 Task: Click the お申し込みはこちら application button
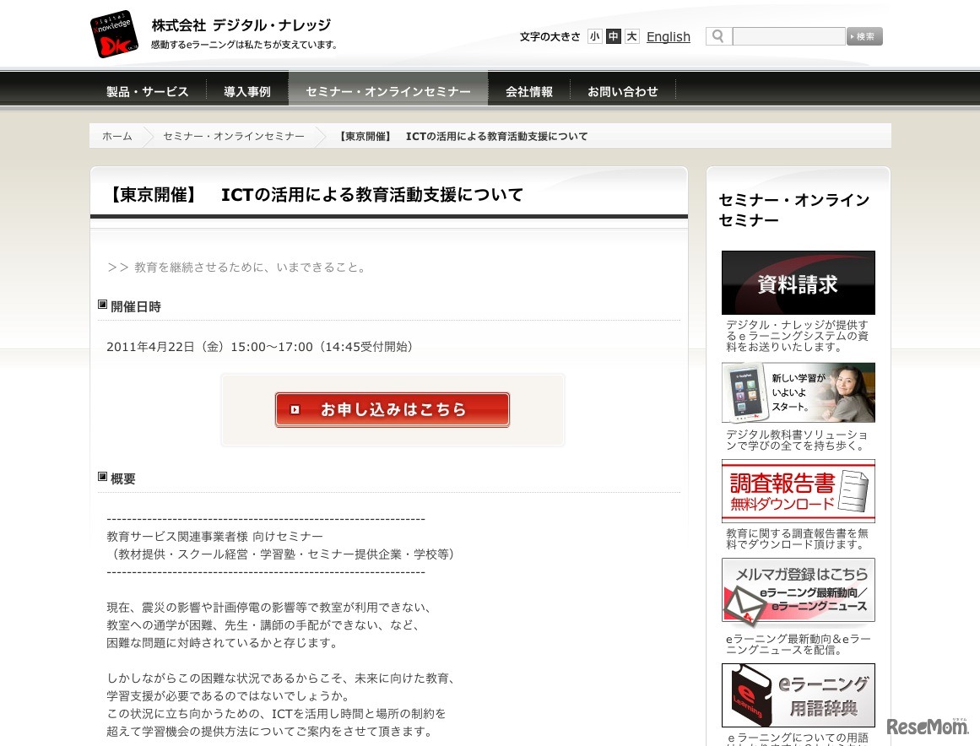[392, 408]
